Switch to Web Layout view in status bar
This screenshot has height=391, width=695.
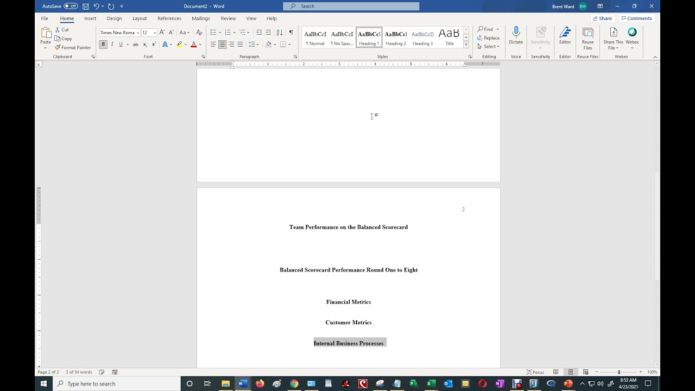click(585, 372)
